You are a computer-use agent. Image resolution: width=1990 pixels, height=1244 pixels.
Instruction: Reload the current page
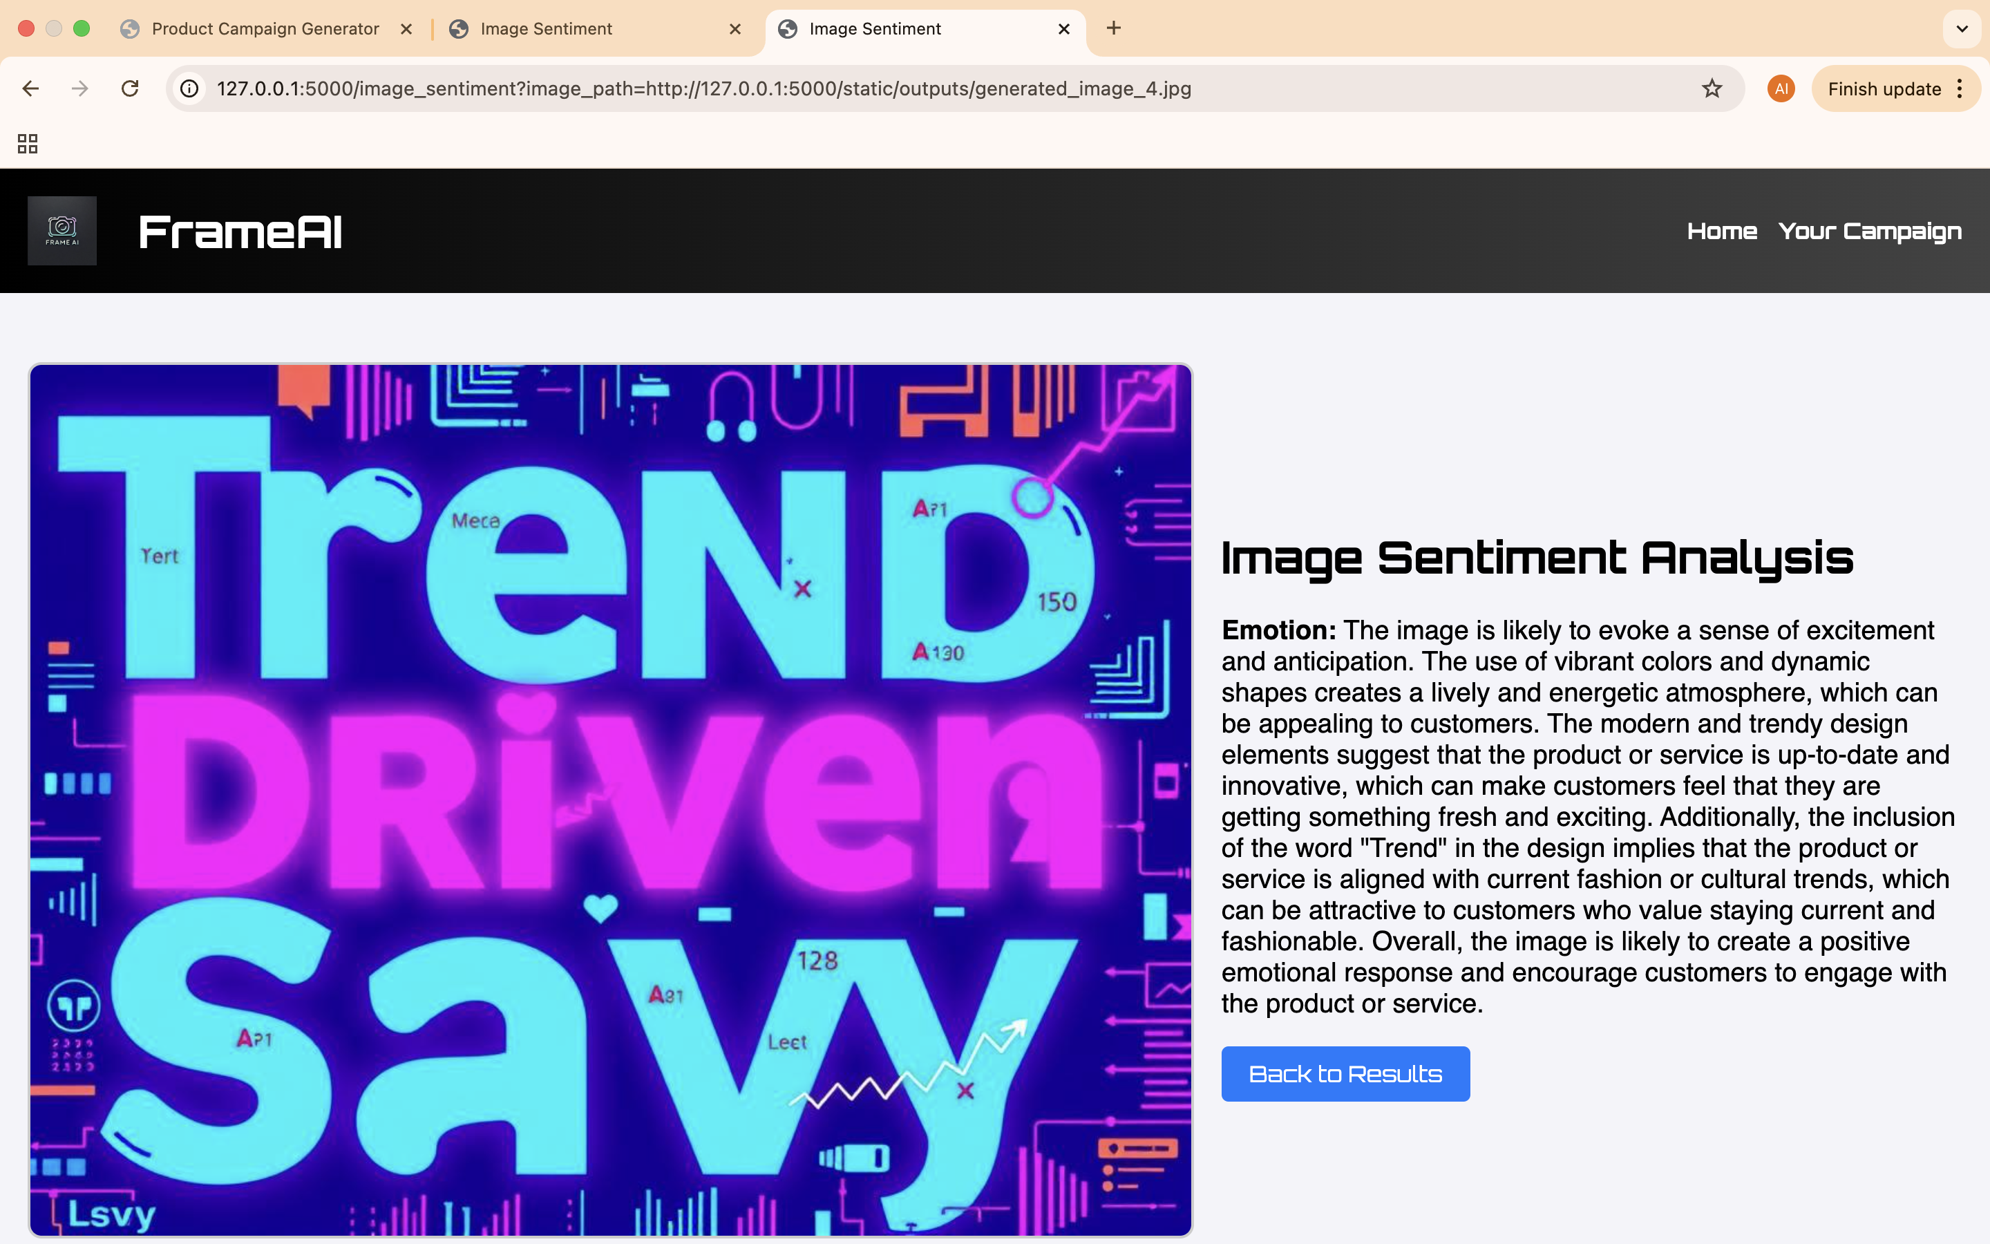[x=130, y=89]
